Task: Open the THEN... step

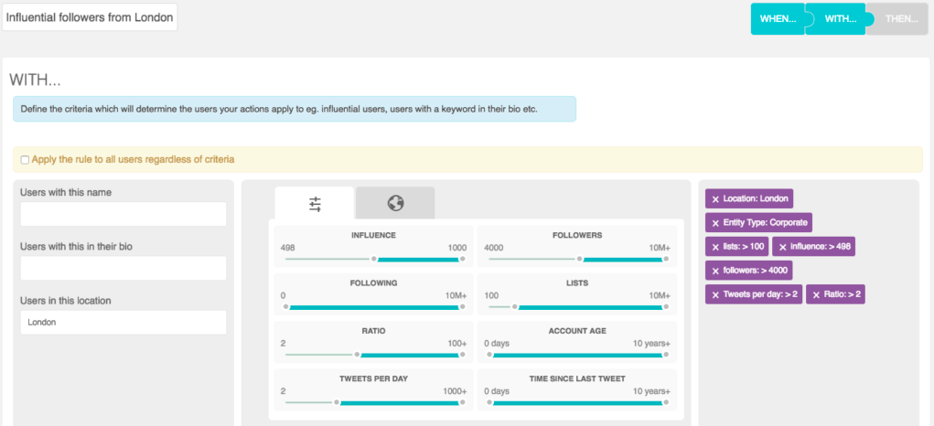Action: click(902, 18)
